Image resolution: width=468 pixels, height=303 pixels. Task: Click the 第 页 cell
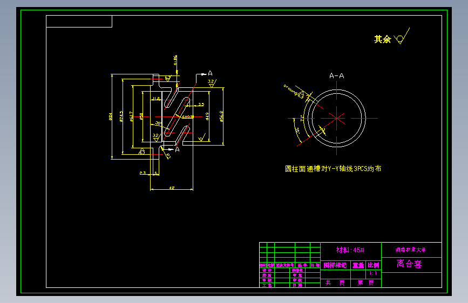[x=366, y=283]
